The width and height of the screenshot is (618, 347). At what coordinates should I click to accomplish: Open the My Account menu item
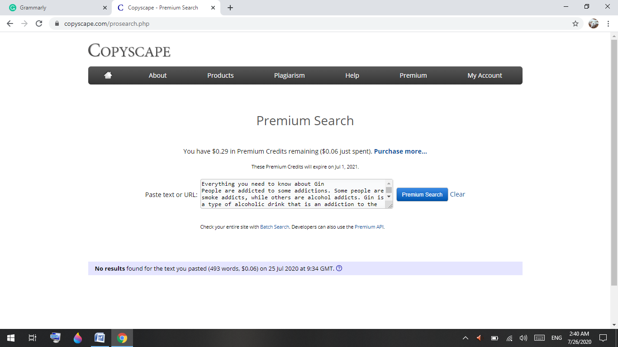pos(485,75)
